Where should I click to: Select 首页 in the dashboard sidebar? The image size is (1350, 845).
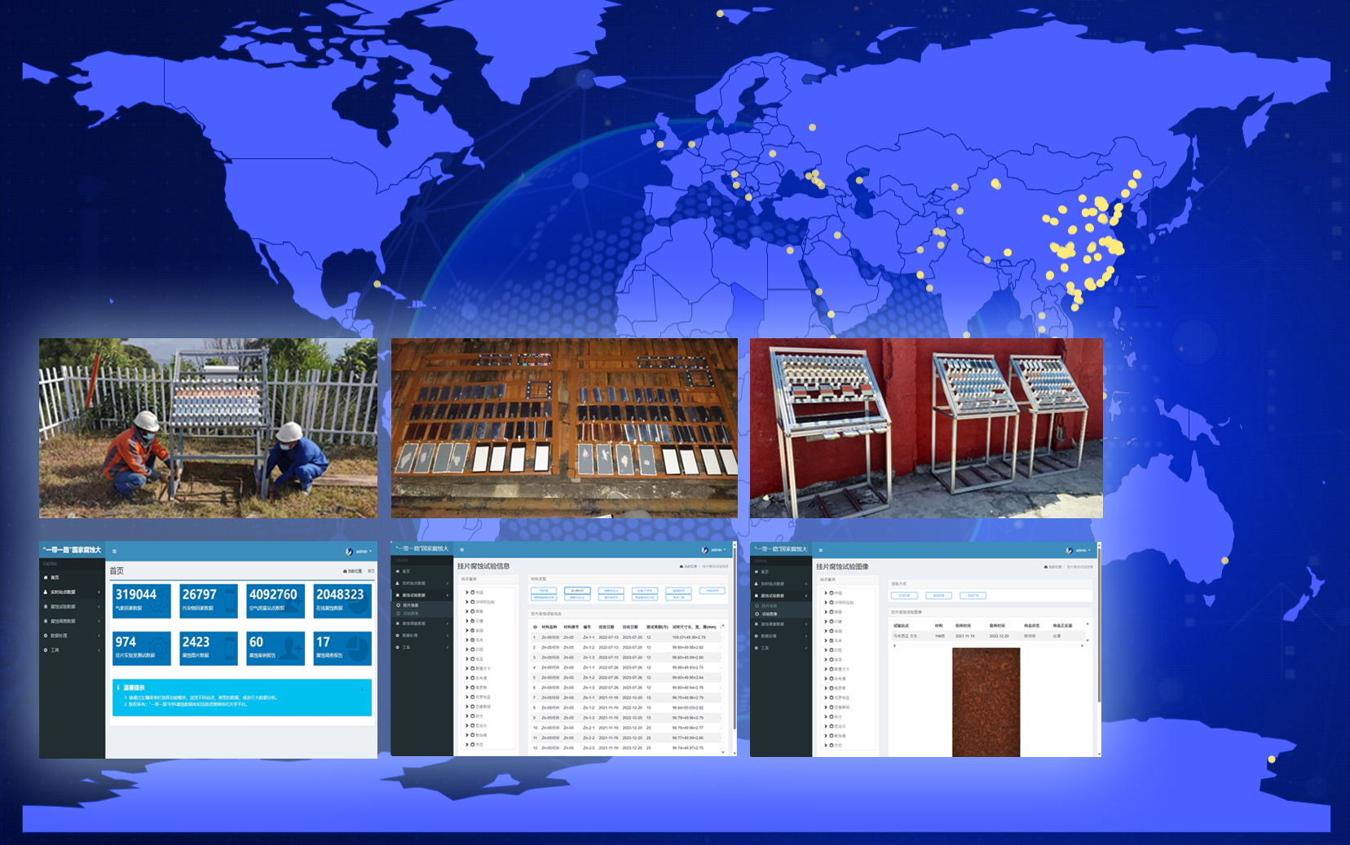pos(72,577)
